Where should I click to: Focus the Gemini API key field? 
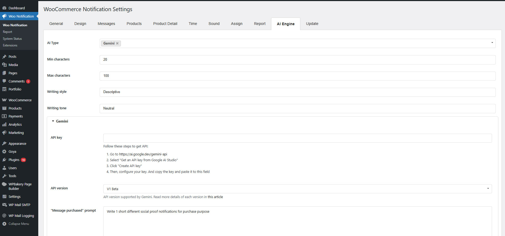click(297, 138)
